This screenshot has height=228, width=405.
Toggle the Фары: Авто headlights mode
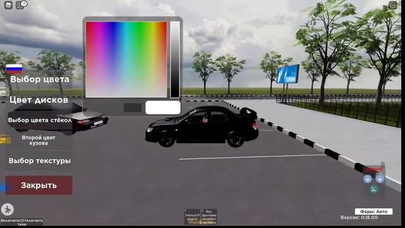[x=374, y=212]
